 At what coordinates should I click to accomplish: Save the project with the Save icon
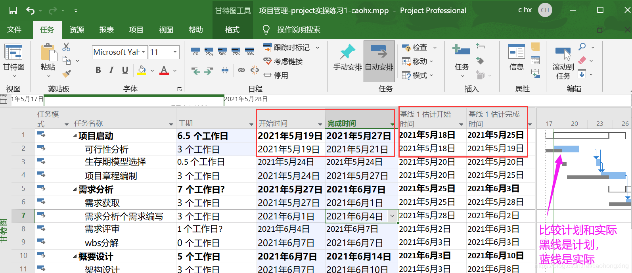coord(13,11)
